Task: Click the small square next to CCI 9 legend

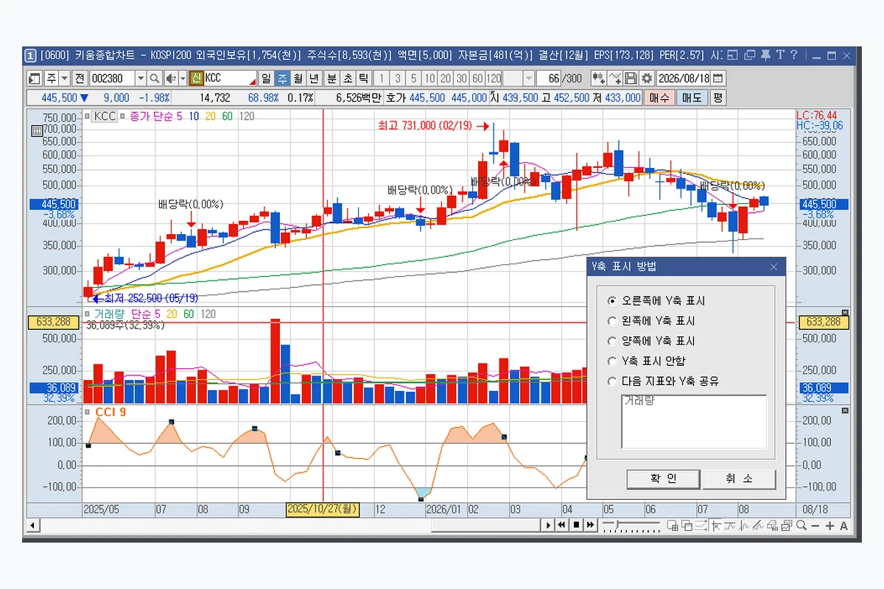Action: [88, 412]
